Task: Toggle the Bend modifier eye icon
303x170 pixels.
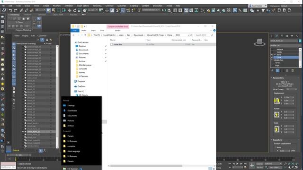Action: (x=272, y=55)
